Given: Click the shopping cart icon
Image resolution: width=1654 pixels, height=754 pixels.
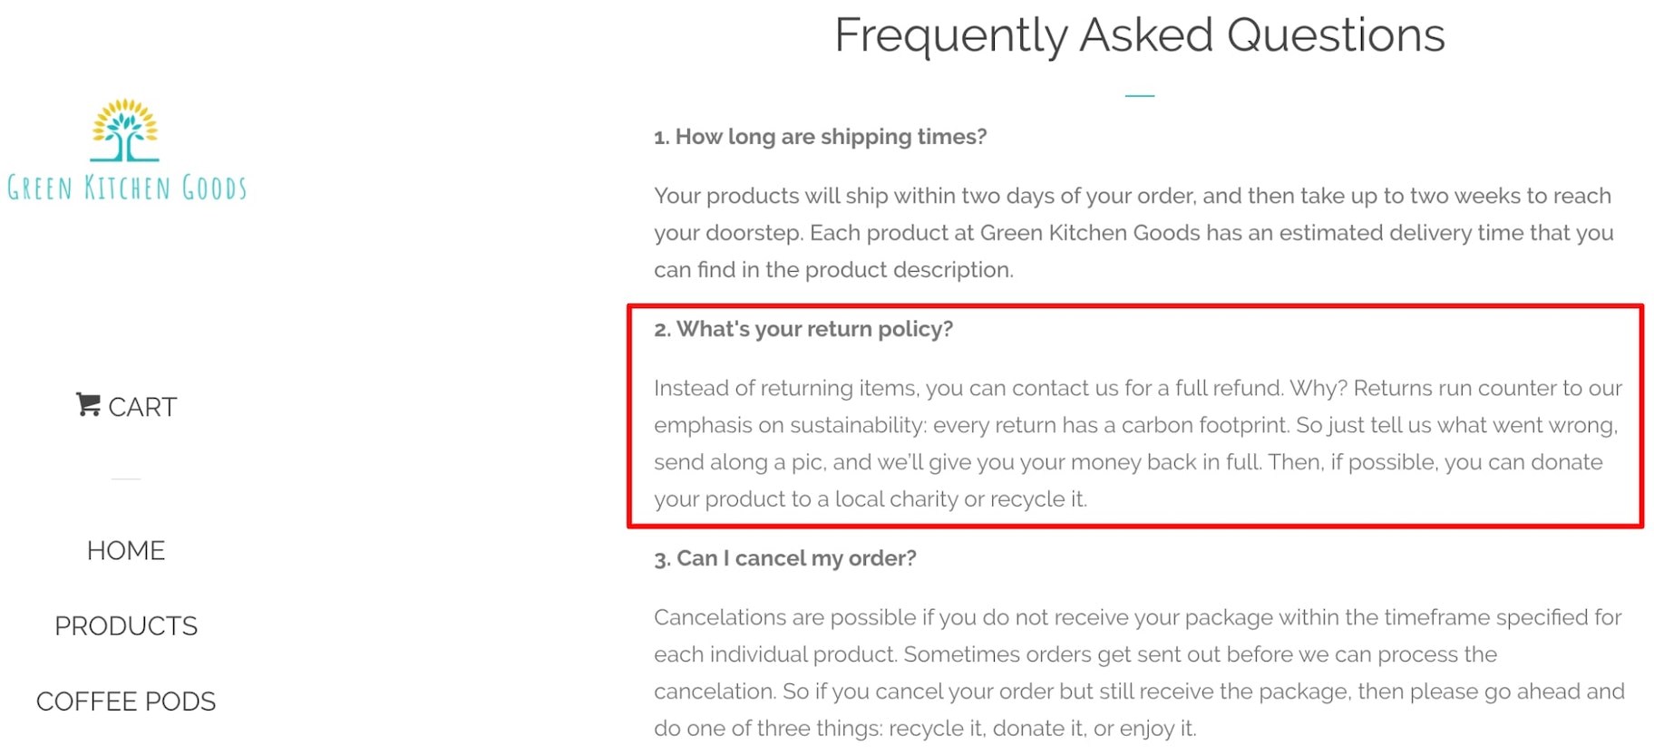Looking at the screenshot, I should click(88, 405).
